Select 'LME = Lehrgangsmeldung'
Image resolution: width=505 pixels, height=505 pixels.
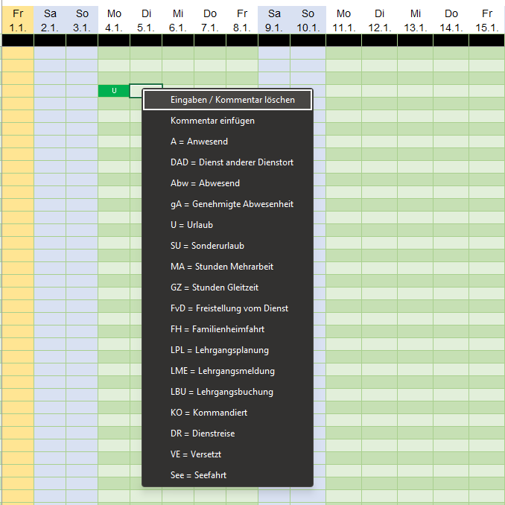pyautogui.click(x=227, y=371)
